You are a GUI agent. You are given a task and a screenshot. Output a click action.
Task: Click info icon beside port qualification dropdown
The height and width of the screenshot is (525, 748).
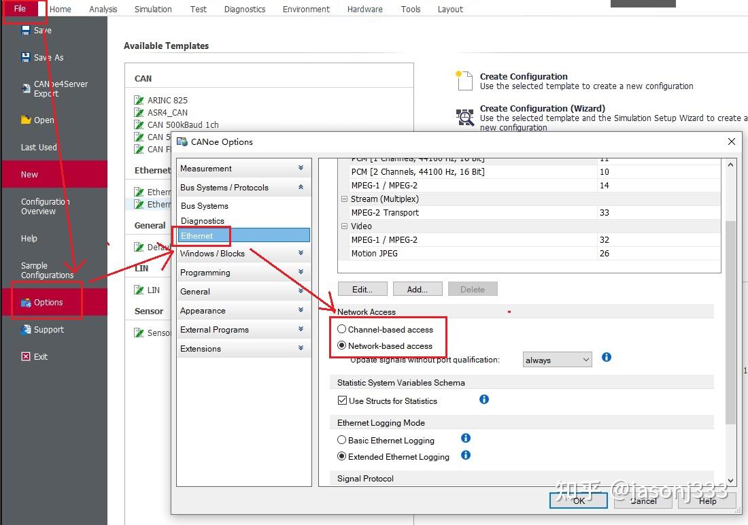(607, 357)
